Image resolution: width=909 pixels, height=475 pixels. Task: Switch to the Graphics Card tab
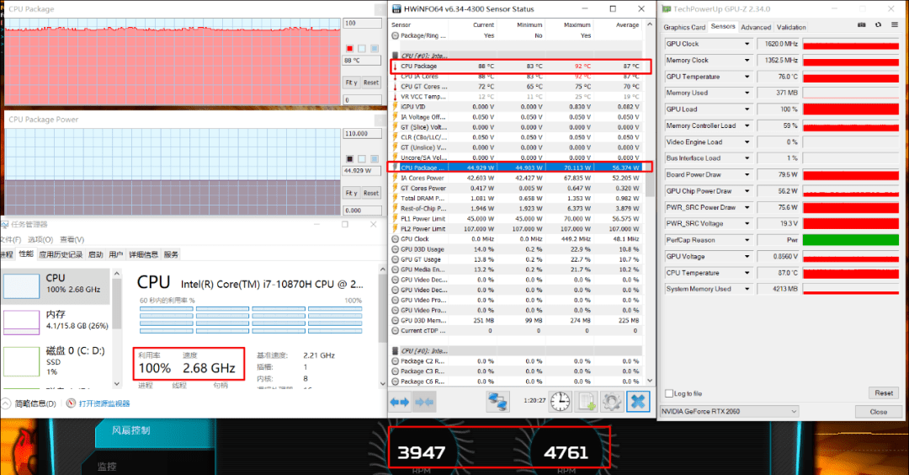tap(684, 27)
